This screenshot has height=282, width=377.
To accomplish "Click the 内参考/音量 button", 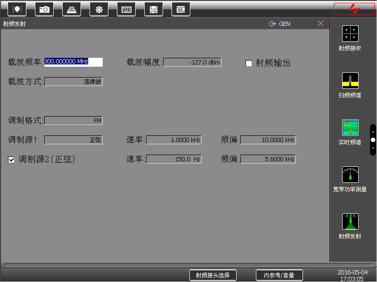I will pyautogui.click(x=279, y=275).
